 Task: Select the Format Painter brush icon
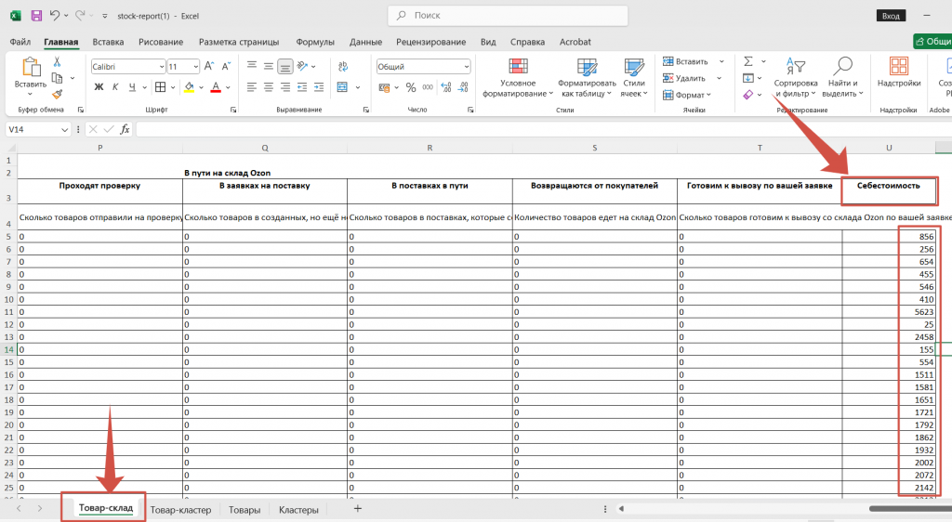pyautogui.click(x=57, y=94)
